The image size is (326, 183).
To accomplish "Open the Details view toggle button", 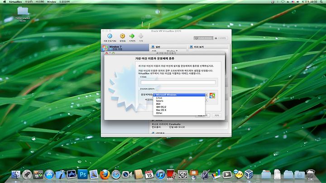I will tap(203, 38).
